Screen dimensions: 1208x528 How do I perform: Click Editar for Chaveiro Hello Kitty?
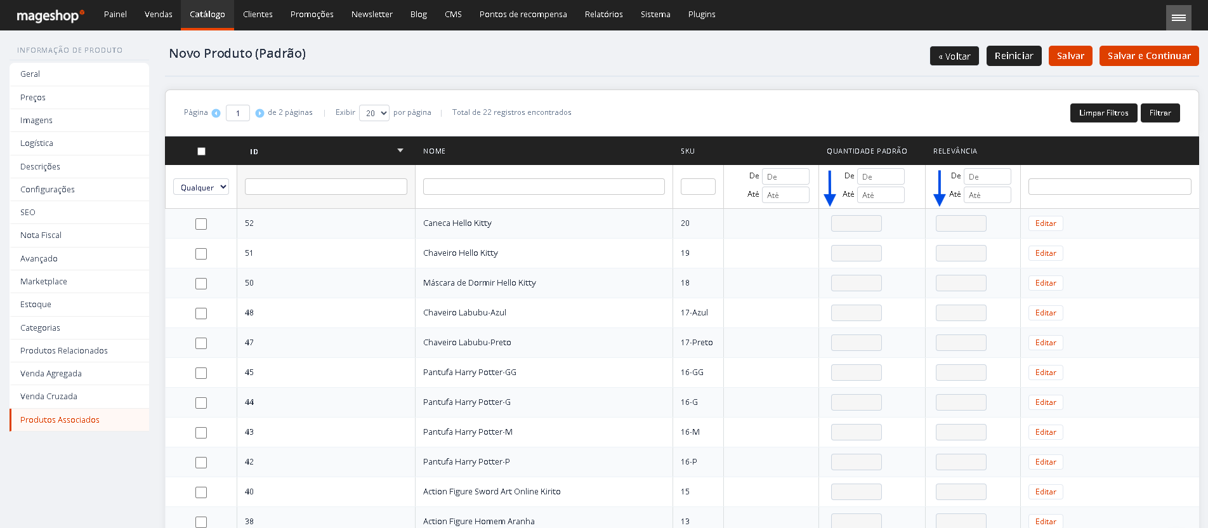(x=1046, y=253)
